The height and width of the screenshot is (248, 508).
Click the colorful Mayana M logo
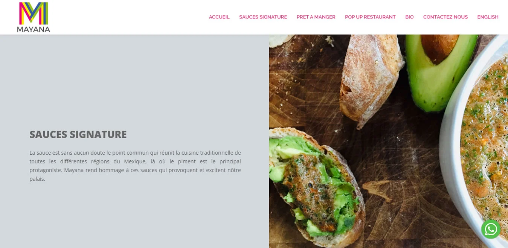(x=34, y=13)
